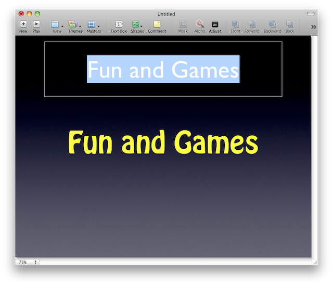Start the slideshow with the Play button
The width and height of the screenshot is (333, 286).
[x=36, y=24]
